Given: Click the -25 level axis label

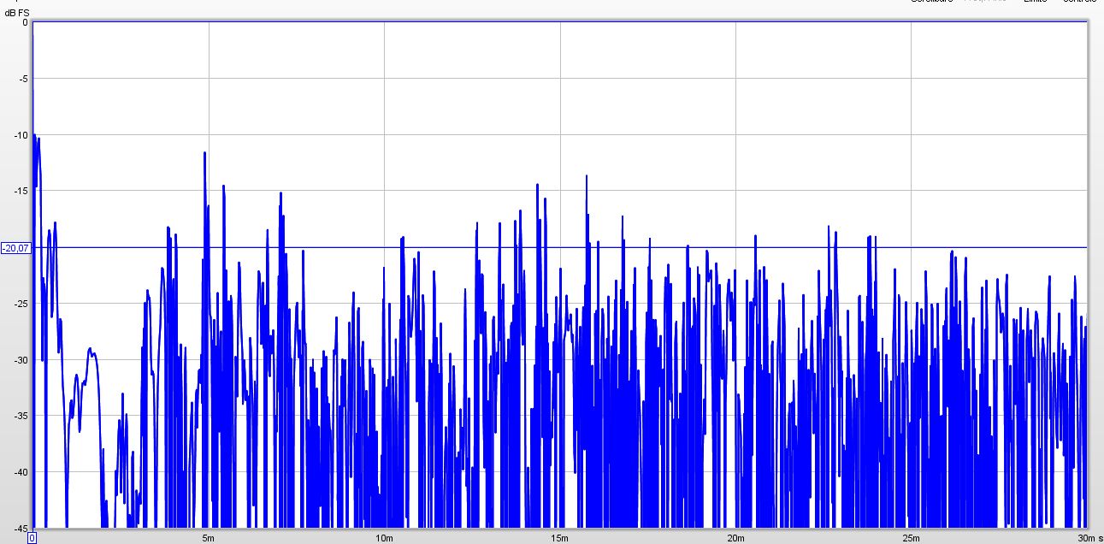Looking at the screenshot, I should (x=21, y=304).
